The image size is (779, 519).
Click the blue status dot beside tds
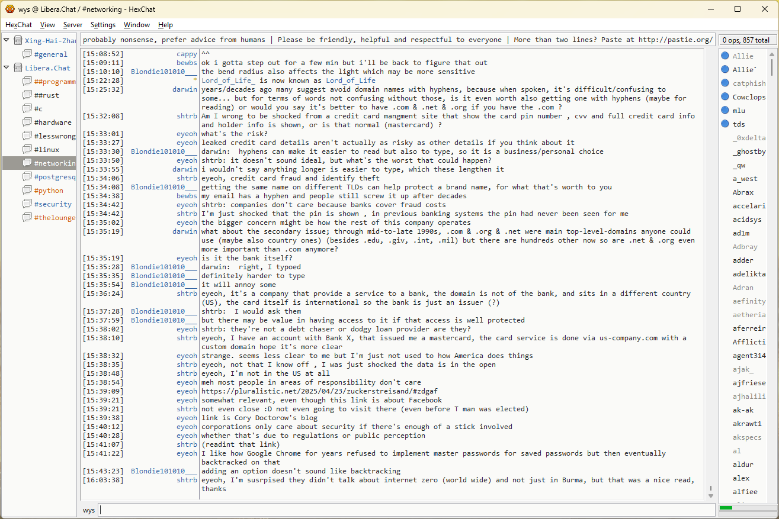click(x=724, y=124)
